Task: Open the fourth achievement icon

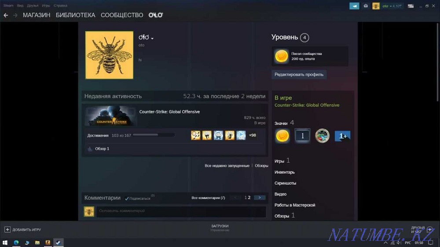Action: tap(230, 135)
